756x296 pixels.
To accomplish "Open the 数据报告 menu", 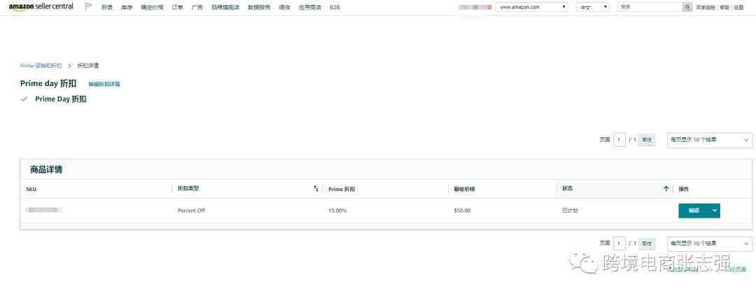I will coord(260,8).
